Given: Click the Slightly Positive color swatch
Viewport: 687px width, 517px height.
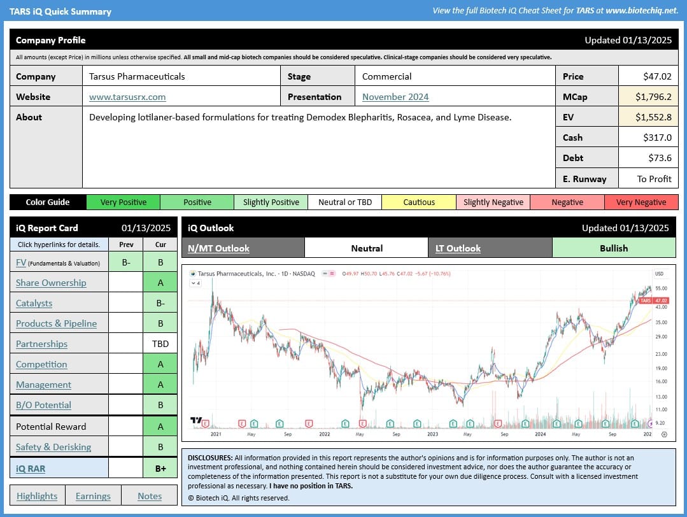Looking at the screenshot, I should pos(271,202).
